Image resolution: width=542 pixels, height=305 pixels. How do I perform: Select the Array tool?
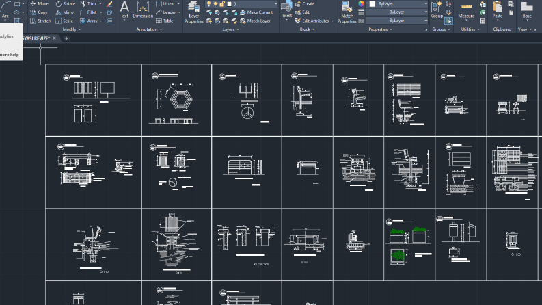coord(89,21)
